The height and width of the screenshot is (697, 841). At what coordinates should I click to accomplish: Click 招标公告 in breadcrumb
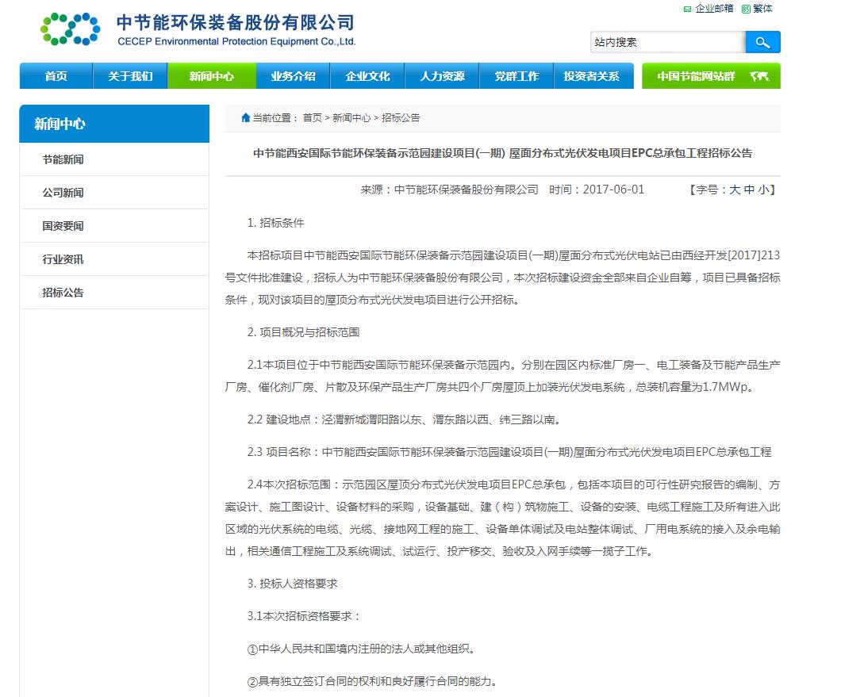(401, 118)
